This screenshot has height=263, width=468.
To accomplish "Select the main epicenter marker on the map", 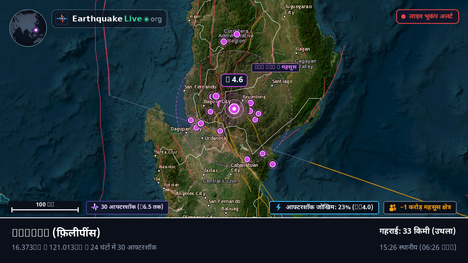I will coord(234,109).
